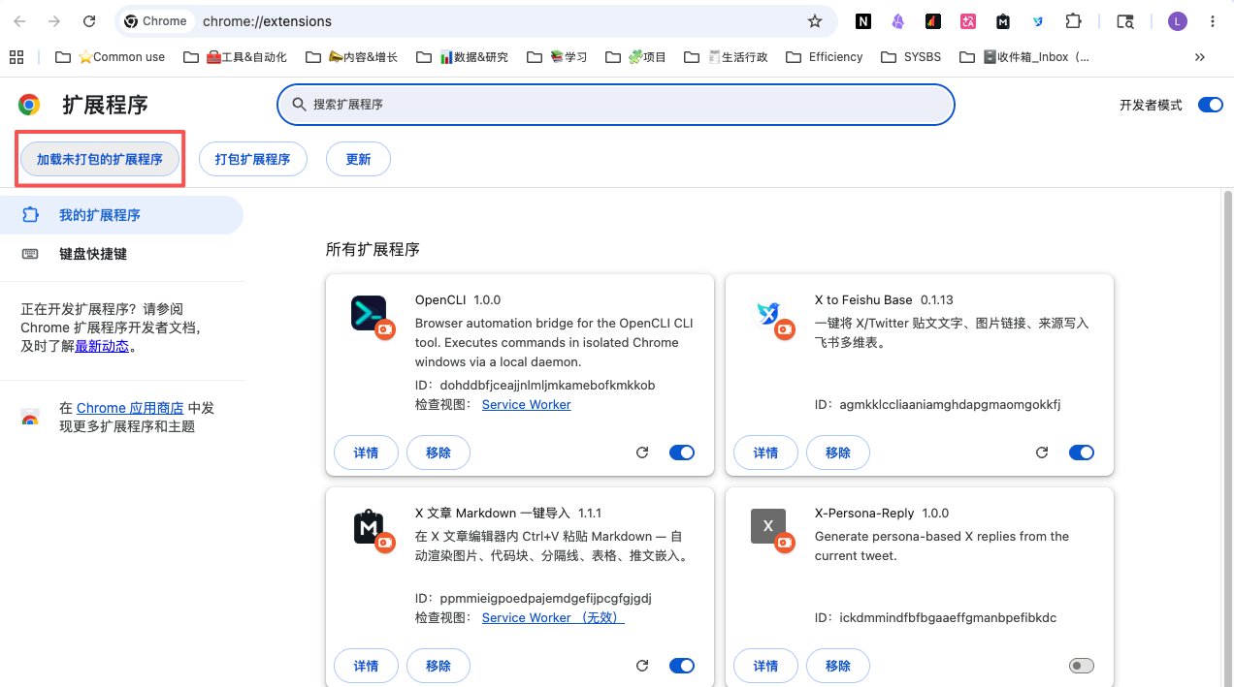The image size is (1234, 687).
Task: Expand the 工具&自动化 bookmark folder
Action: click(x=235, y=57)
